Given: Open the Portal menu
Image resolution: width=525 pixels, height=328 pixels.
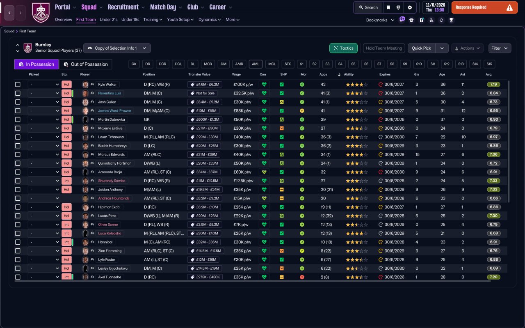Looking at the screenshot, I should [x=66, y=7].
